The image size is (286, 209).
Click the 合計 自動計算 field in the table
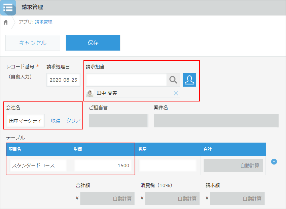click(233, 165)
